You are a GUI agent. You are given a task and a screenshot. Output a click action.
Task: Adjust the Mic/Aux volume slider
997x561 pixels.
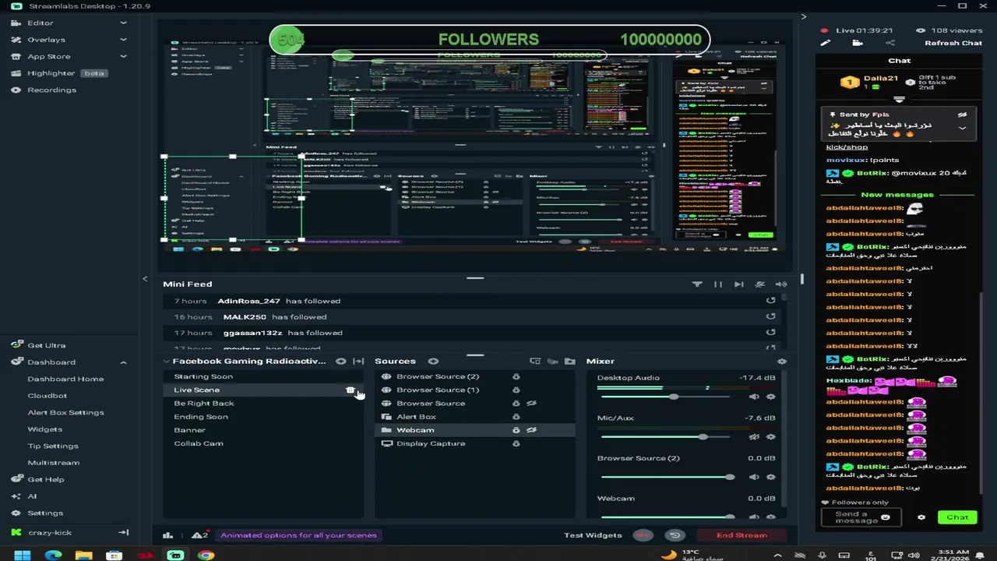tap(665, 437)
